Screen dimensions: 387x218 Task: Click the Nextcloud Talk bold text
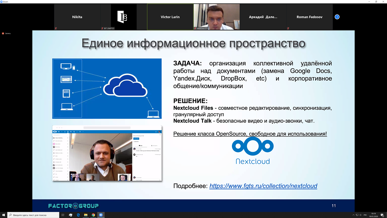click(192, 121)
